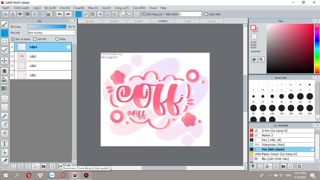This screenshot has width=320, height=180.
Task: Turn snap off with the blue snap icon
Action: (78, 14)
